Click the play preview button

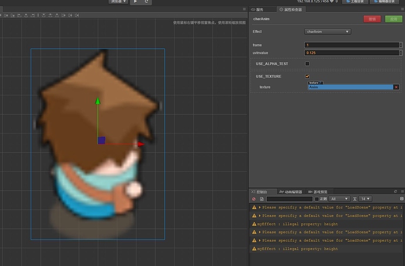[x=136, y=2]
